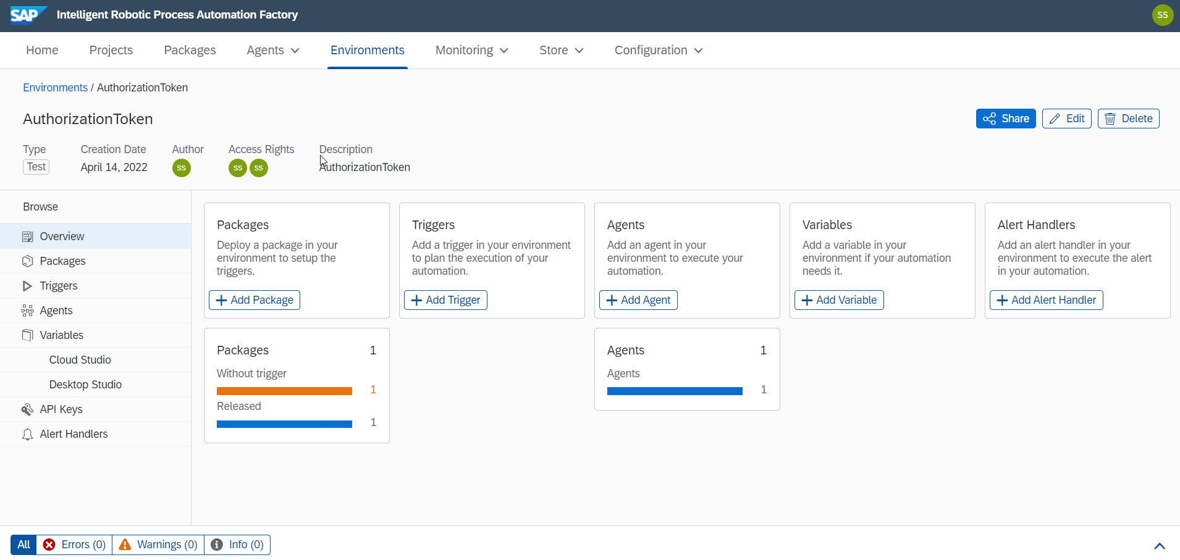Share the AuthorizationToken environment
1180x560 pixels.
[x=1006, y=119]
